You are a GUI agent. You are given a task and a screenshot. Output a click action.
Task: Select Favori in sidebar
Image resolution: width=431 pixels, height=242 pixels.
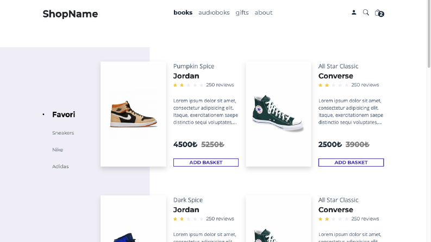[x=64, y=114]
